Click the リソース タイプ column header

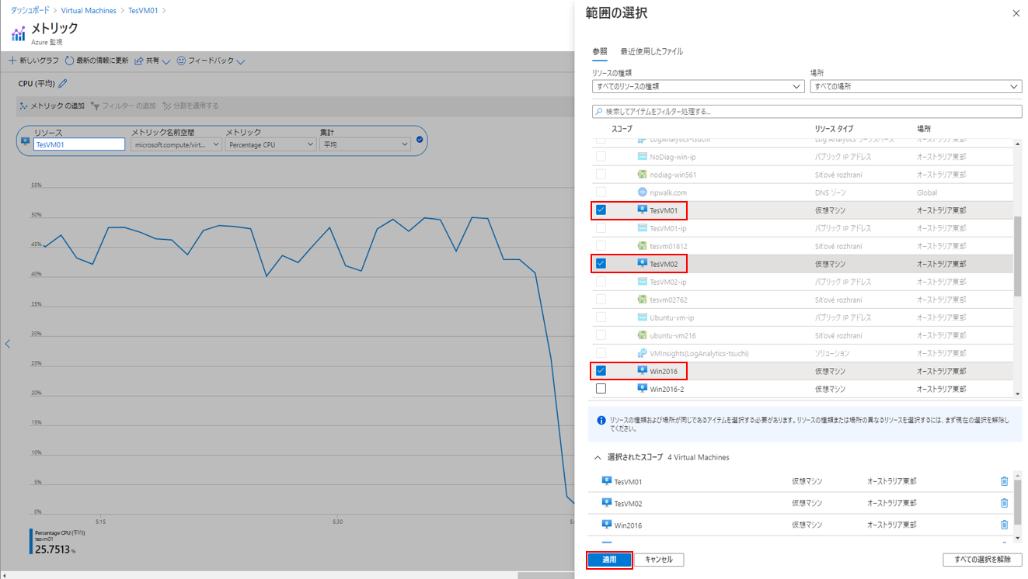[x=834, y=129]
